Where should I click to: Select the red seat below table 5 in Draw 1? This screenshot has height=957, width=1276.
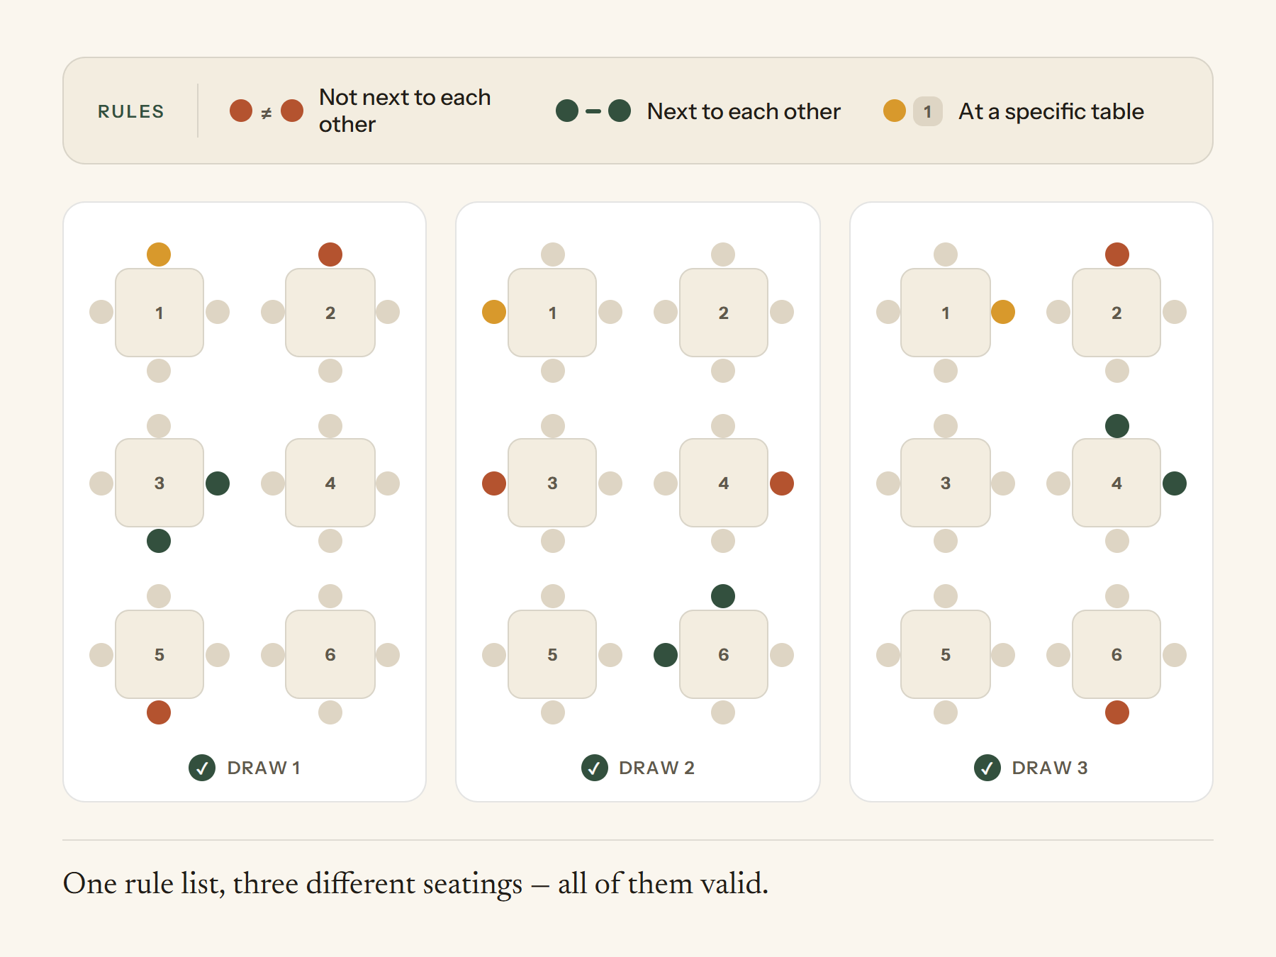(159, 712)
